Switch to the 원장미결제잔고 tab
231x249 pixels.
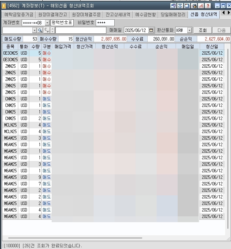(53, 15)
